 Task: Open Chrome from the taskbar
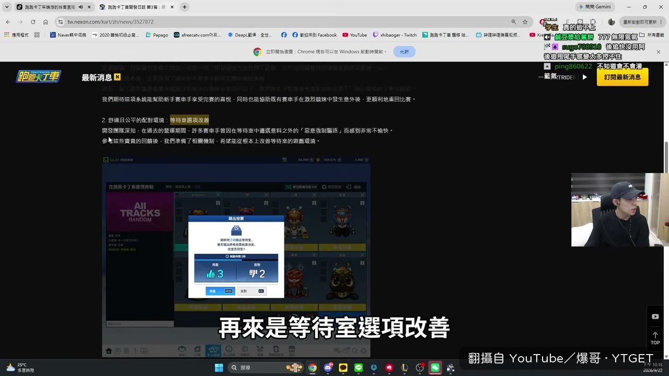tap(313, 368)
